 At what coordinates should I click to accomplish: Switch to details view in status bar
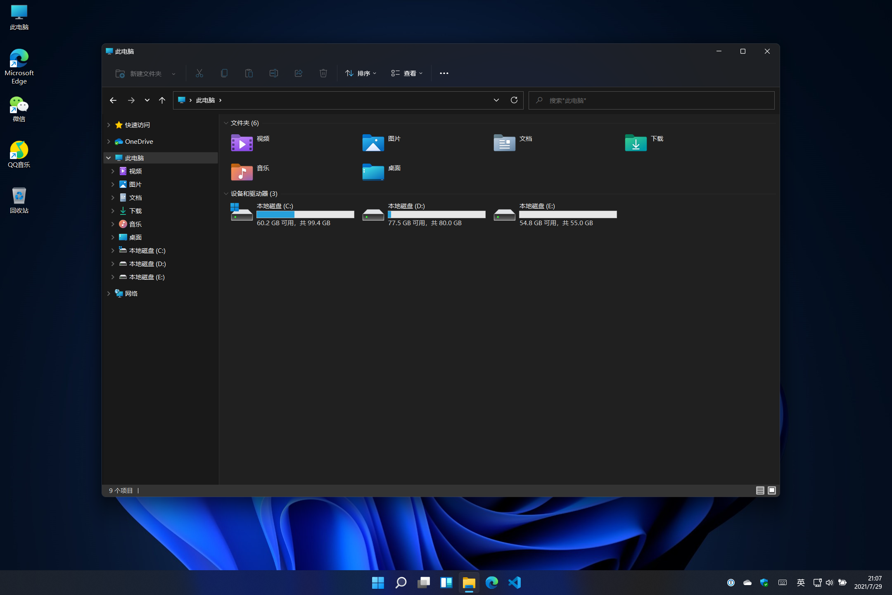point(760,490)
